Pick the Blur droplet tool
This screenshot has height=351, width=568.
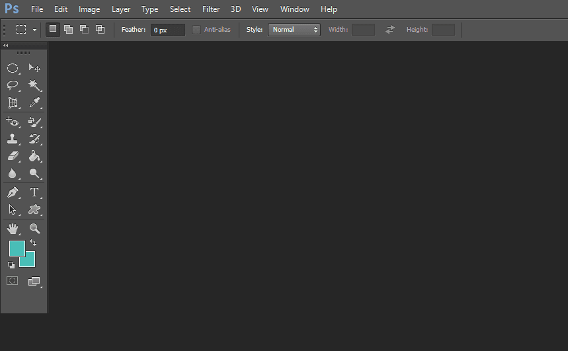click(x=13, y=173)
